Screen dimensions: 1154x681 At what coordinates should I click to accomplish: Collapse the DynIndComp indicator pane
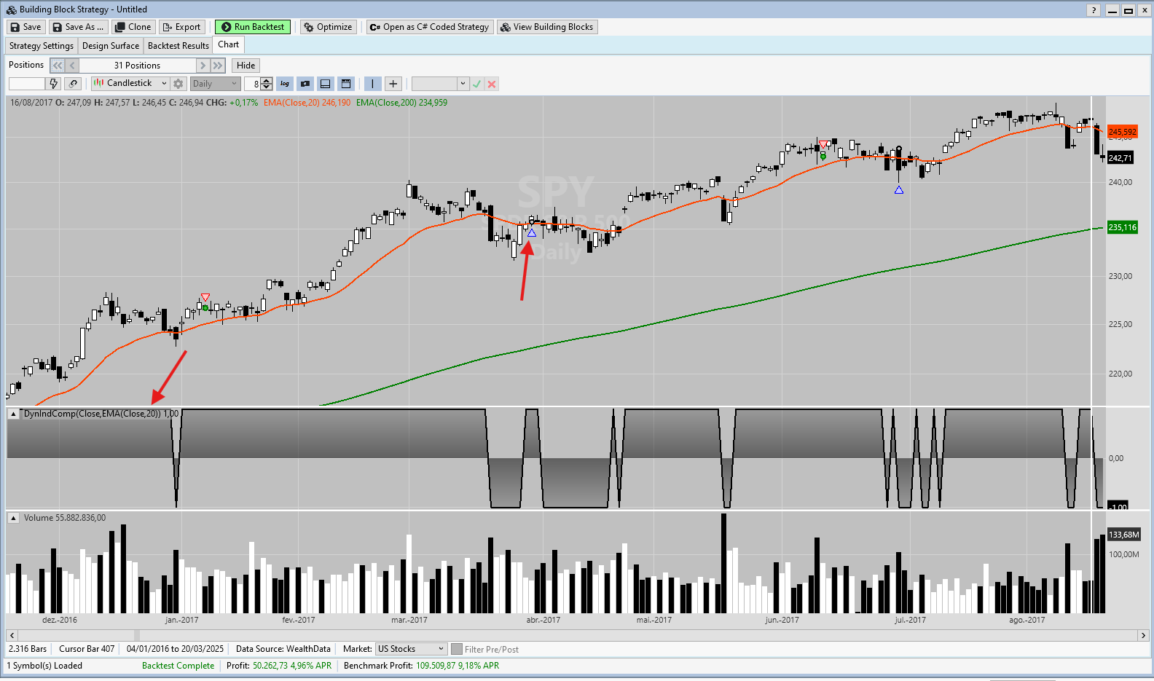13,414
